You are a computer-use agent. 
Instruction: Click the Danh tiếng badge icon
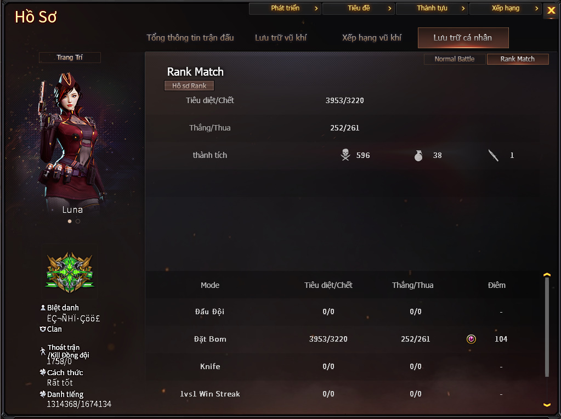click(x=43, y=394)
